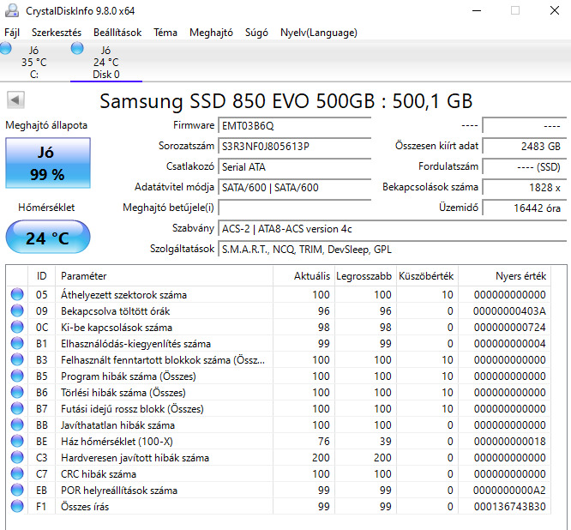The image size is (571, 530).
Task: Click the 2483 GB total written value
Action: [525, 147]
